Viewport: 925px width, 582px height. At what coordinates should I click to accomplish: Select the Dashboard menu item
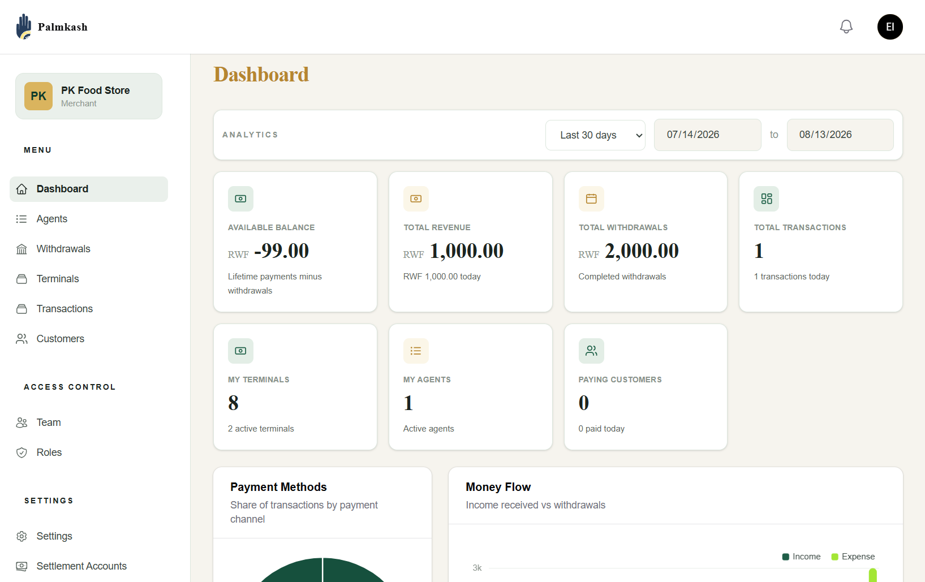click(x=89, y=189)
